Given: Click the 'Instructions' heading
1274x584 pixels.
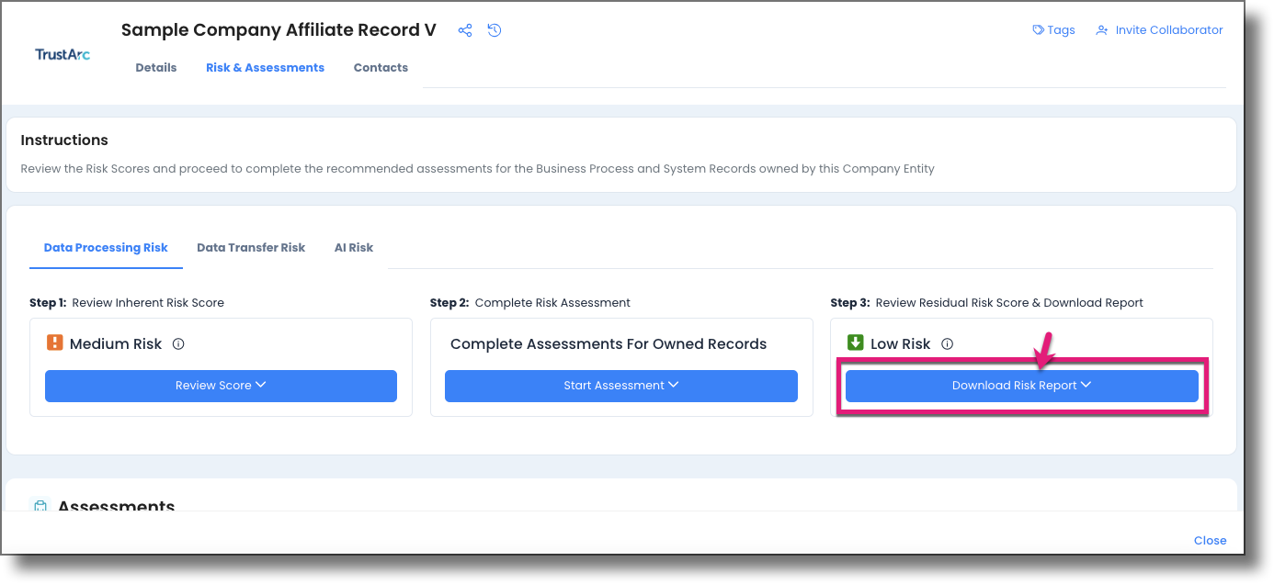Looking at the screenshot, I should [64, 140].
